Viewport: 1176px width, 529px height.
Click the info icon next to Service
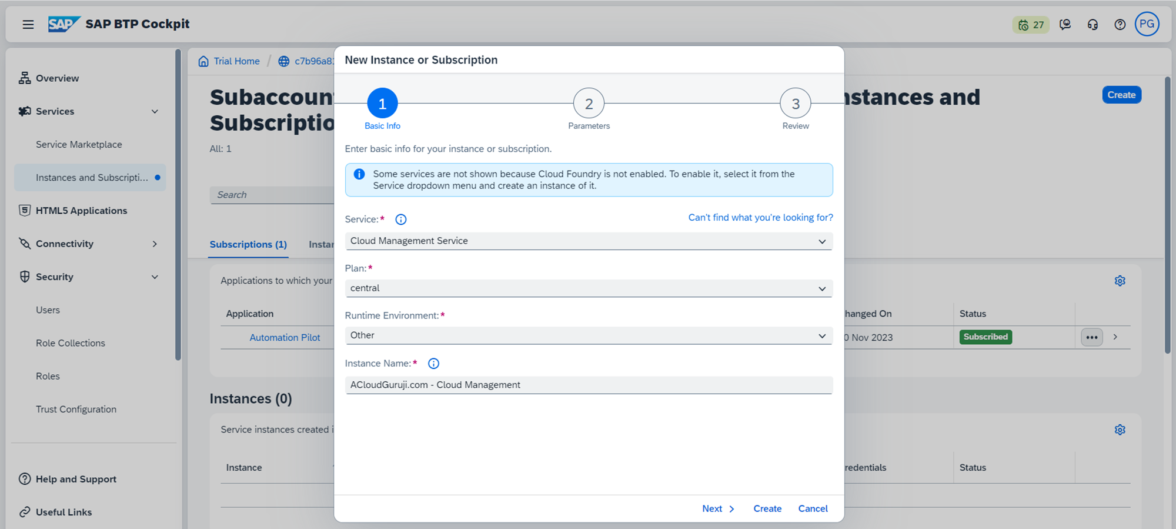point(401,219)
